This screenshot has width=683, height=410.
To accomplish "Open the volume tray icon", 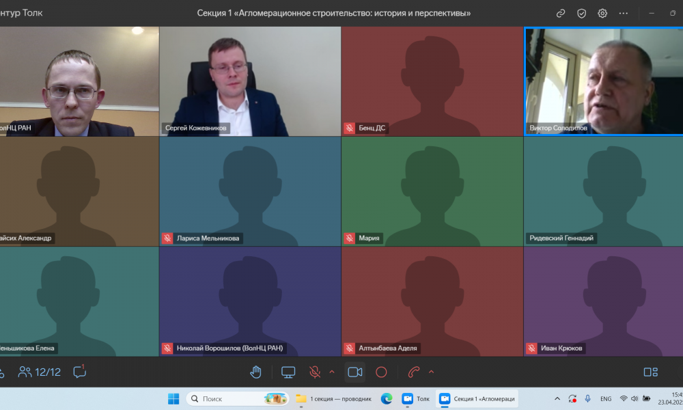I will click(635, 398).
